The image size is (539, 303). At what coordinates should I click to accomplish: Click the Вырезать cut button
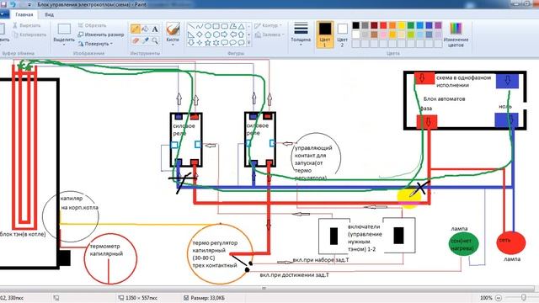pos(26,25)
